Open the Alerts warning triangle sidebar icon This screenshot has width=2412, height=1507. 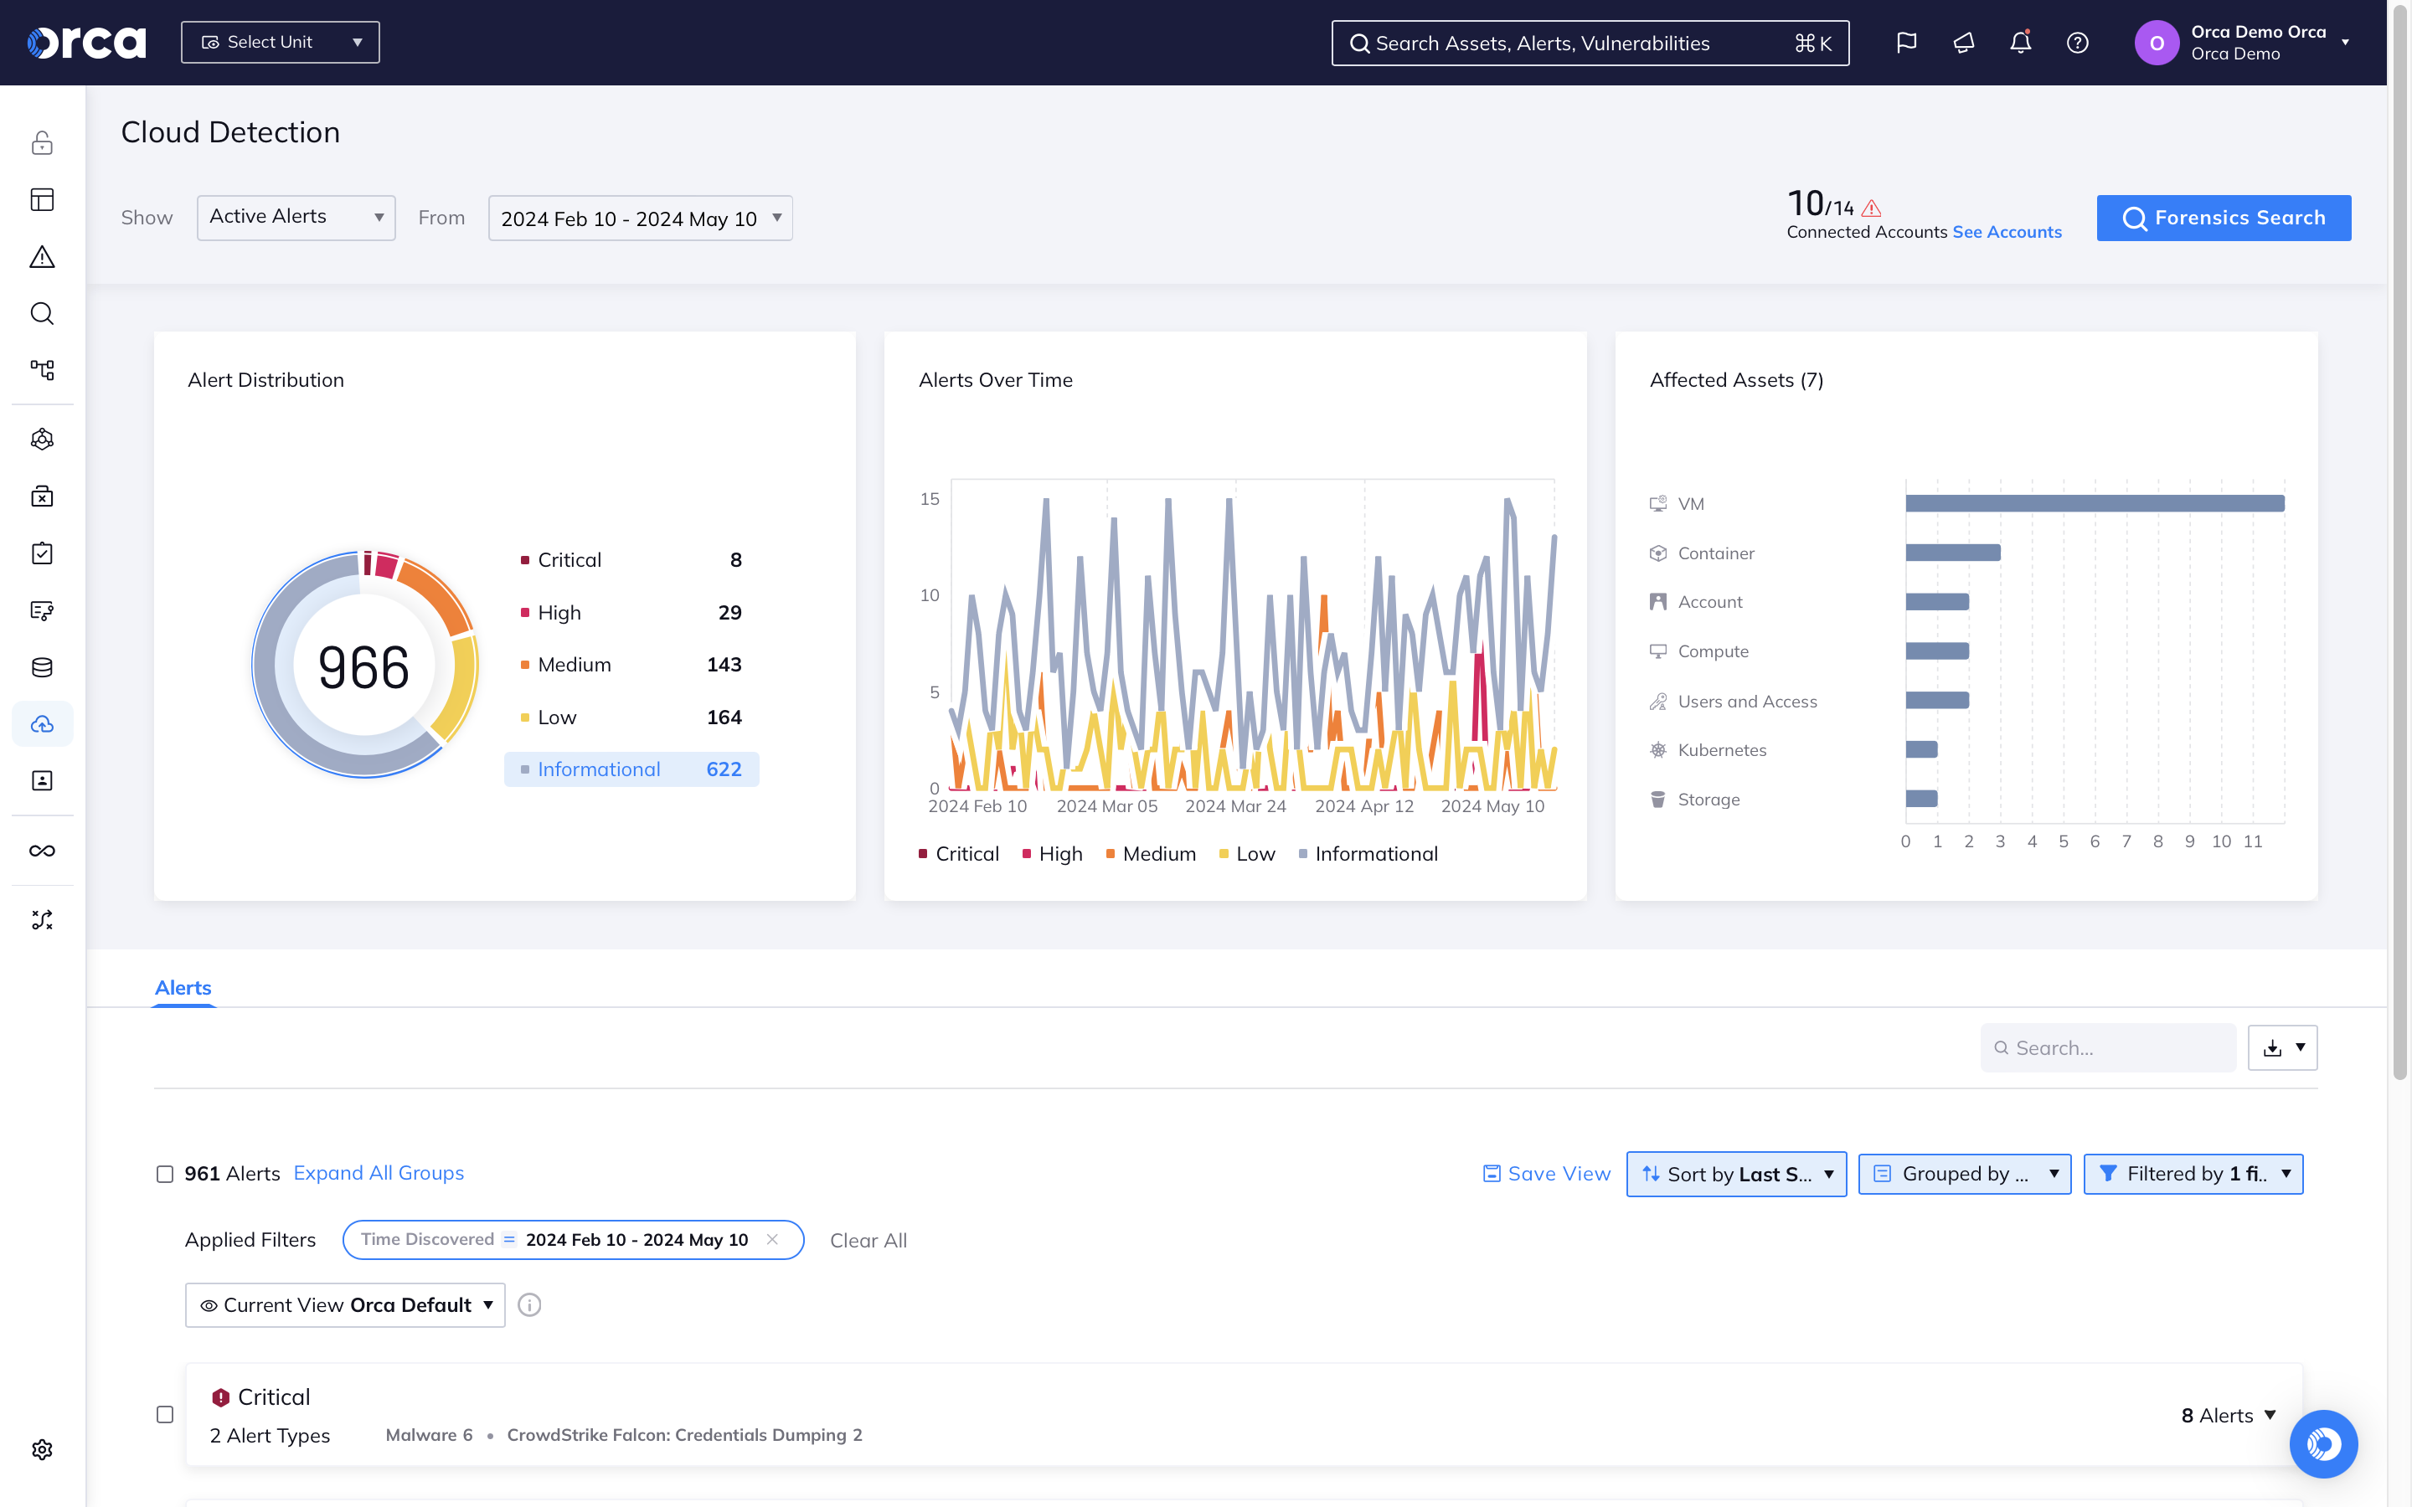coord(42,256)
